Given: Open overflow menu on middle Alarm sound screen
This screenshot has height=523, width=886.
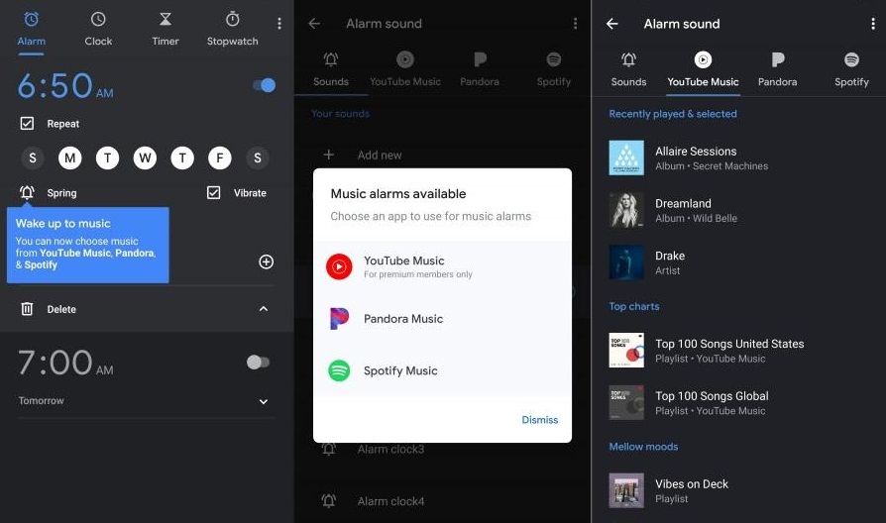Looking at the screenshot, I should click(575, 23).
